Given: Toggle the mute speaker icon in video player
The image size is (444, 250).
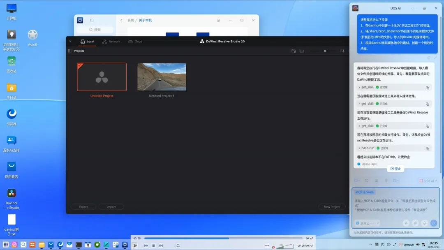Looking at the screenshot, I should pyautogui.click(x=273, y=247).
